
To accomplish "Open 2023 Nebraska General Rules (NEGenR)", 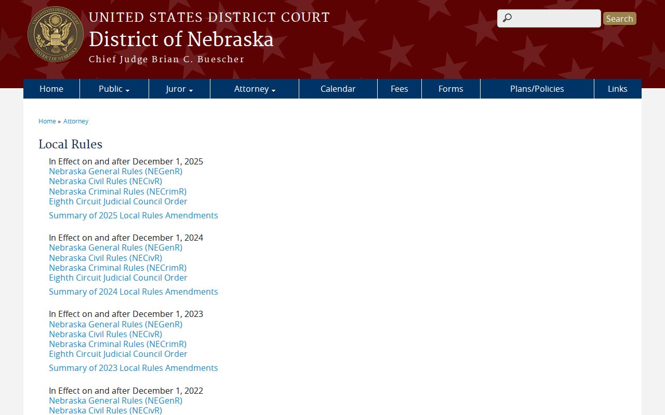I will 115,324.
